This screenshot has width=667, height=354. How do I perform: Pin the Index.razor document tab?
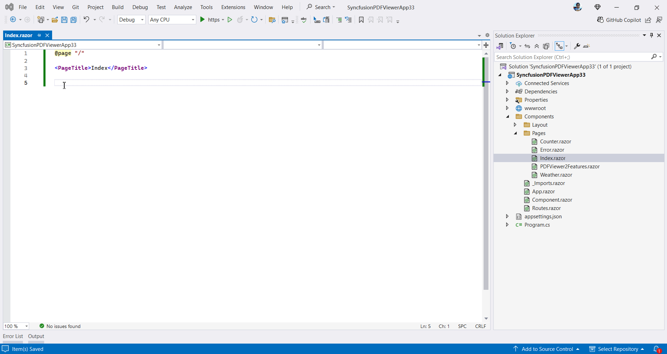[39, 35]
